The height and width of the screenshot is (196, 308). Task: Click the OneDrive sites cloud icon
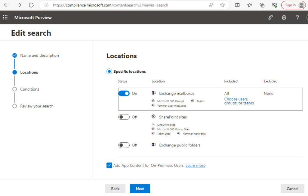click(x=153, y=125)
